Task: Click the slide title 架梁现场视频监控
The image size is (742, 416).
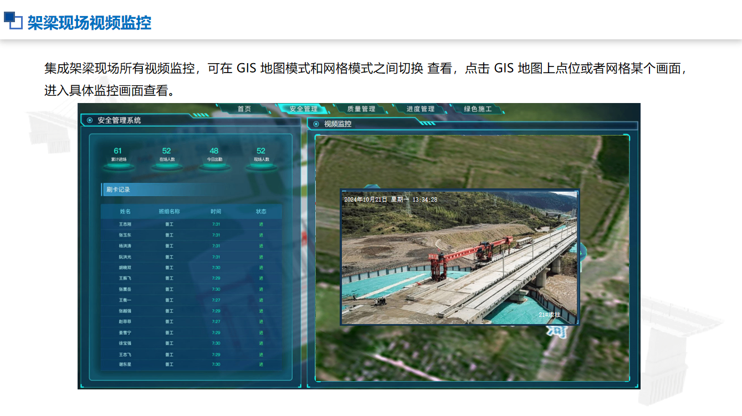Action: click(89, 23)
